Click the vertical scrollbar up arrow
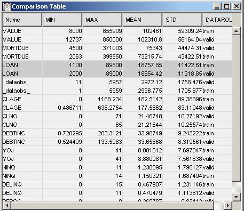Image resolution: width=244 pixels, height=211 pixels. (x=237, y=31)
